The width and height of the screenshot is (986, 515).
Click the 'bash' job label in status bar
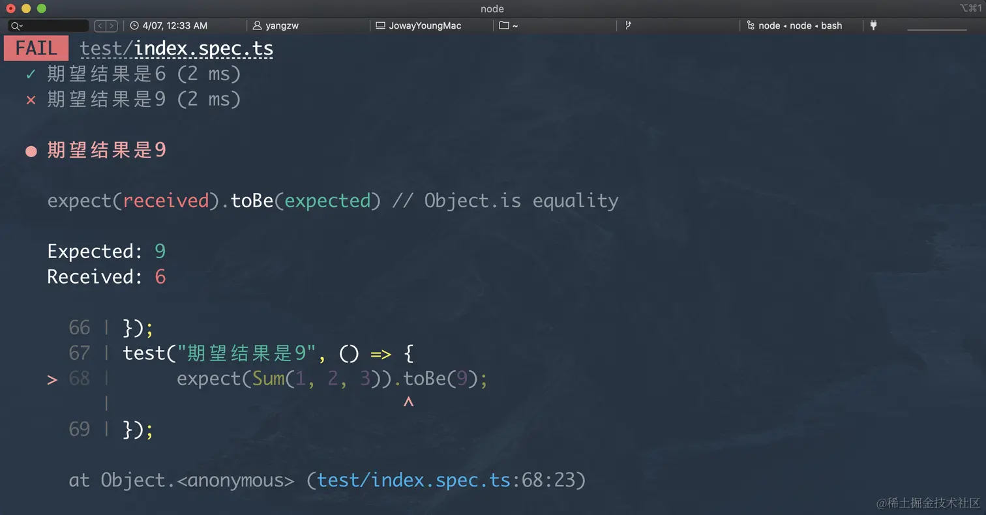[x=831, y=26]
